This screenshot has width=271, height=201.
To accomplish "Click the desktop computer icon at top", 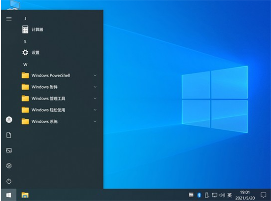I will 14,5.
